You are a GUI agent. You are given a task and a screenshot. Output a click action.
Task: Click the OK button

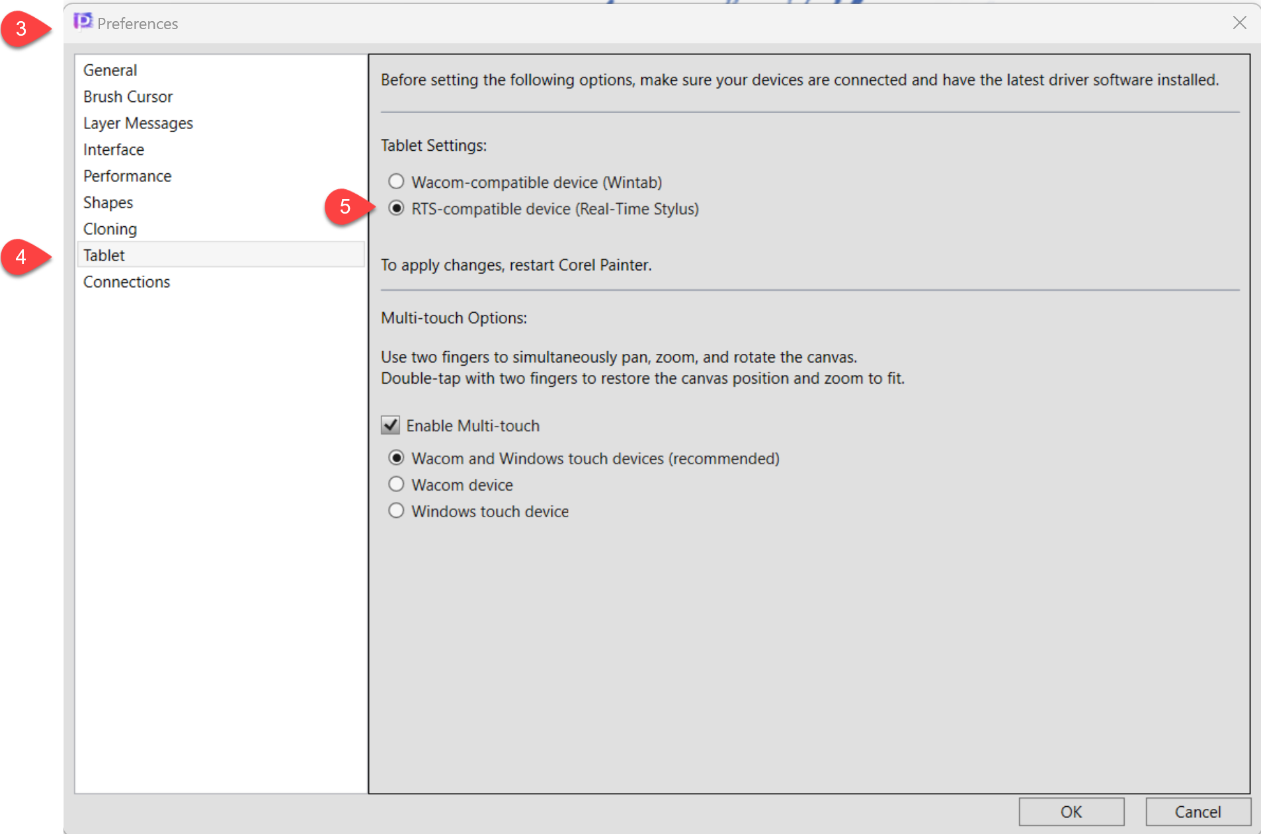[1071, 812]
